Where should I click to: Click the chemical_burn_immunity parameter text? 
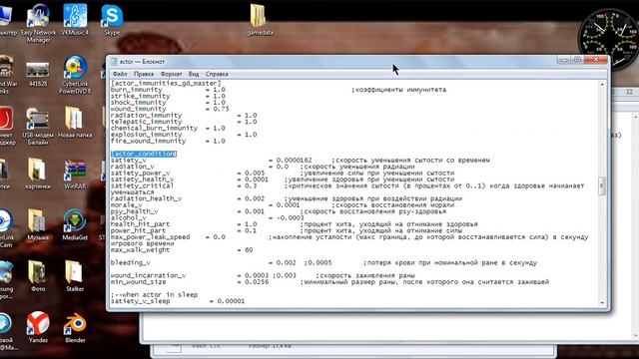155,129
